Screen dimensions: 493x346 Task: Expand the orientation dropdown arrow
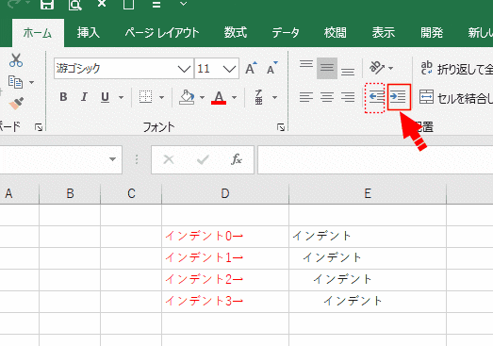[390, 68]
